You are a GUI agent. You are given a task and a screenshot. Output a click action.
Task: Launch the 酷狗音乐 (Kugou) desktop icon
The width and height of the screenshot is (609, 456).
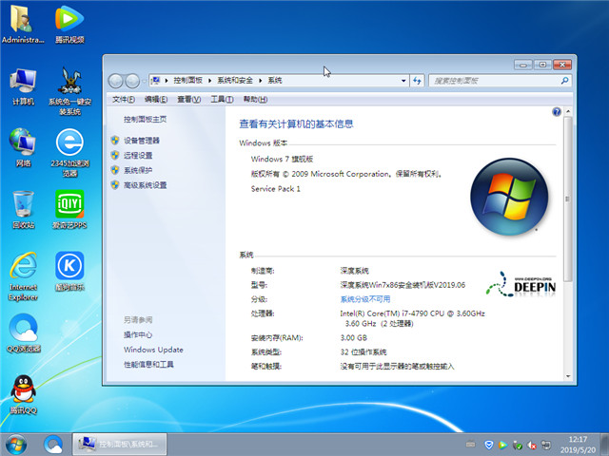point(69,272)
